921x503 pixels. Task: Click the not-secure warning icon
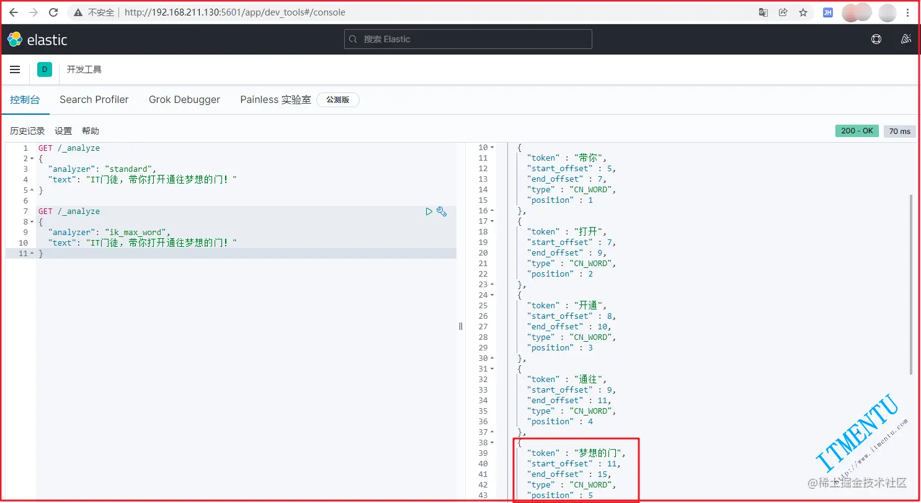tap(79, 12)
